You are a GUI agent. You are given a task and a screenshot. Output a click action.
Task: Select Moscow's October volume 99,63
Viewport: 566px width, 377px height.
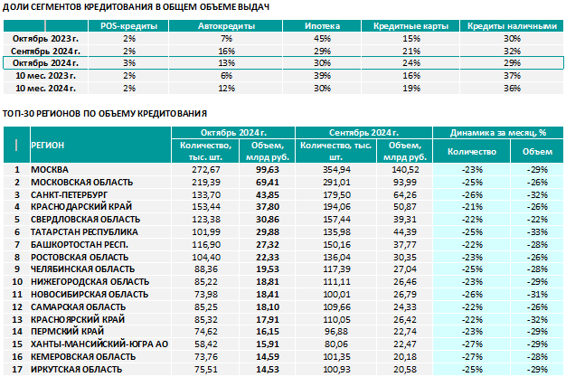[x=267, y=170]
